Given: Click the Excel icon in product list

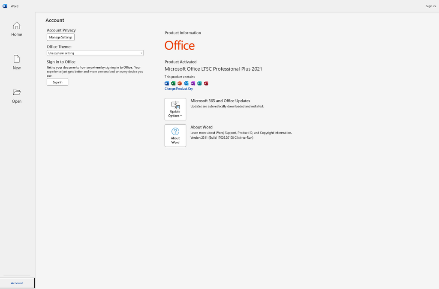Looking at the screenshot, I should point(173,83).
